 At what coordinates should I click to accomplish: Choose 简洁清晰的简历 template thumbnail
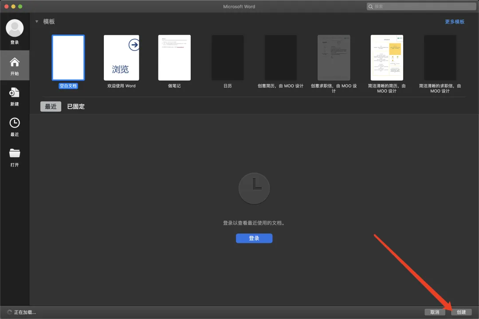387,58
